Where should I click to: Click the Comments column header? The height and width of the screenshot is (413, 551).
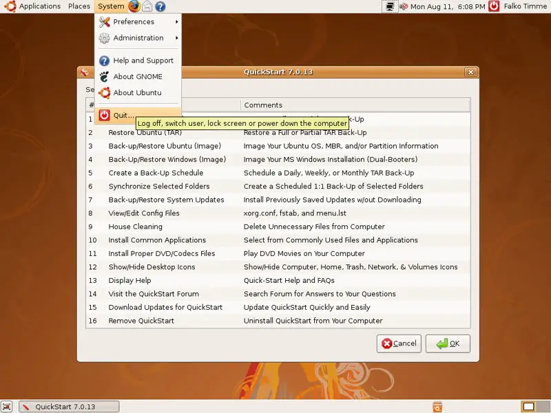pyautogui.click(x=355, y=105)
